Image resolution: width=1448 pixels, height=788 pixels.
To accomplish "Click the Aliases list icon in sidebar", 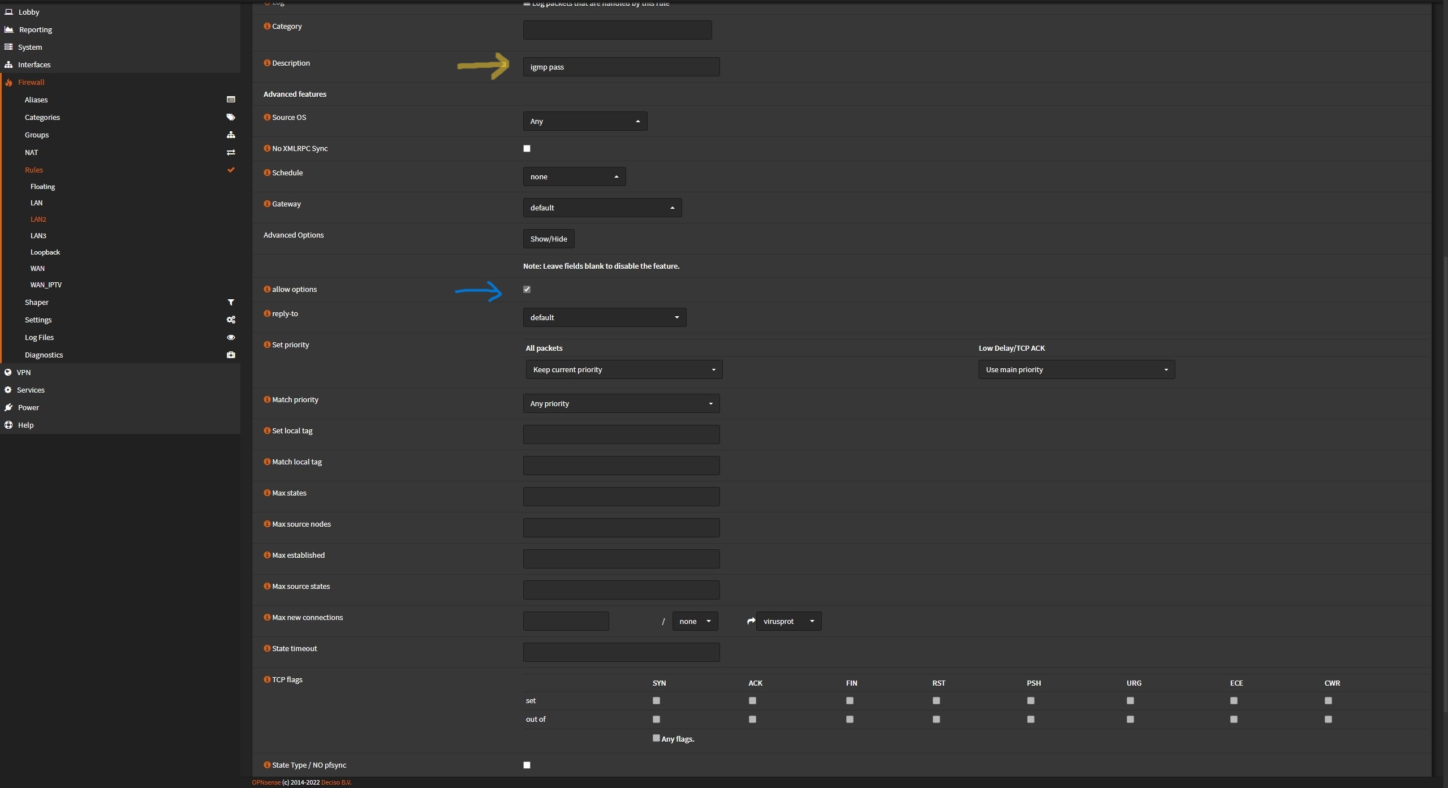I will 231,100.
